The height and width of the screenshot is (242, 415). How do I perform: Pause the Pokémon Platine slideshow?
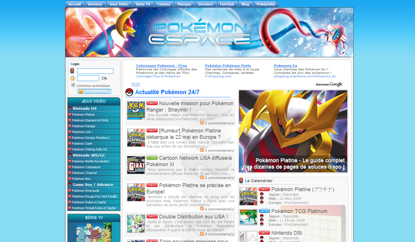click(250, 168)
